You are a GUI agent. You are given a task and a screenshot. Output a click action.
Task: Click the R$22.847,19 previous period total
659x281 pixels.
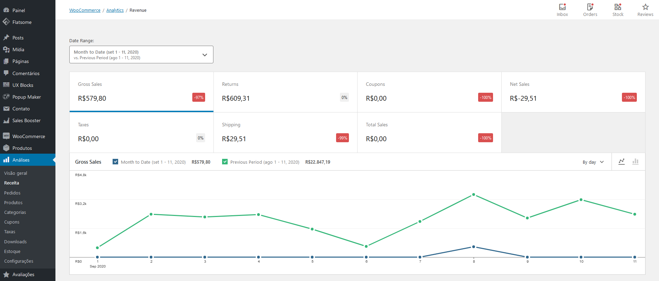pyautogui.click(x=318, y=162)
